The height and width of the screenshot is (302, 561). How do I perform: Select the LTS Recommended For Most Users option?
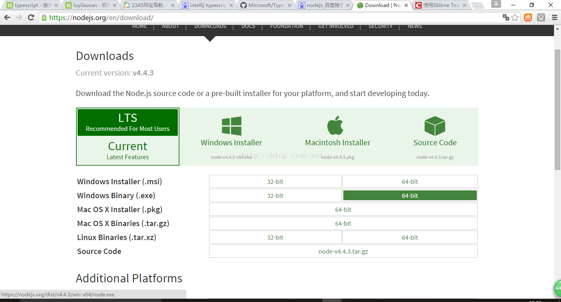pyautogui.click(x=128, y=122)
